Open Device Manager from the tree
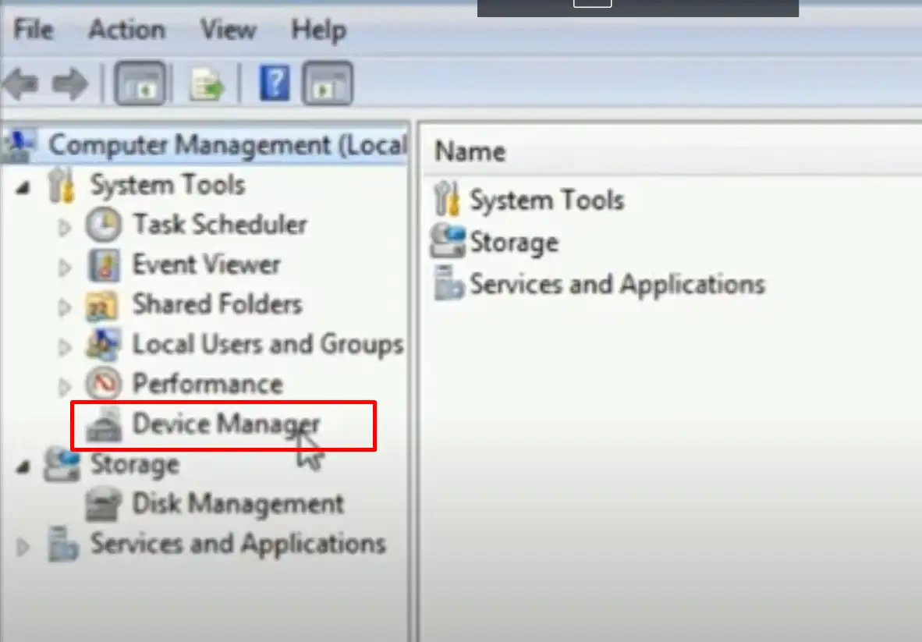 226,424
